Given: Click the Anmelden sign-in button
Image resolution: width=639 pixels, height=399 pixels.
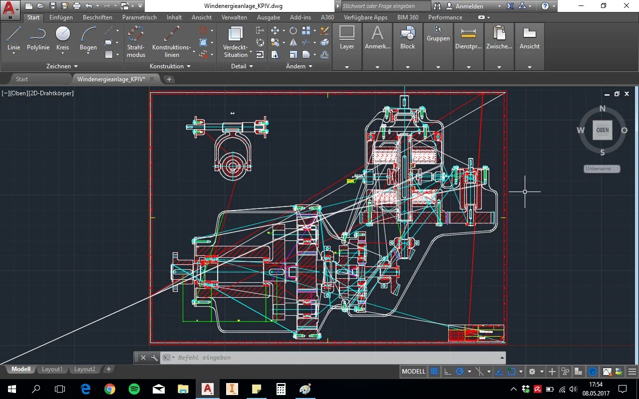Looking at the screenshot, I should (469, 6).
